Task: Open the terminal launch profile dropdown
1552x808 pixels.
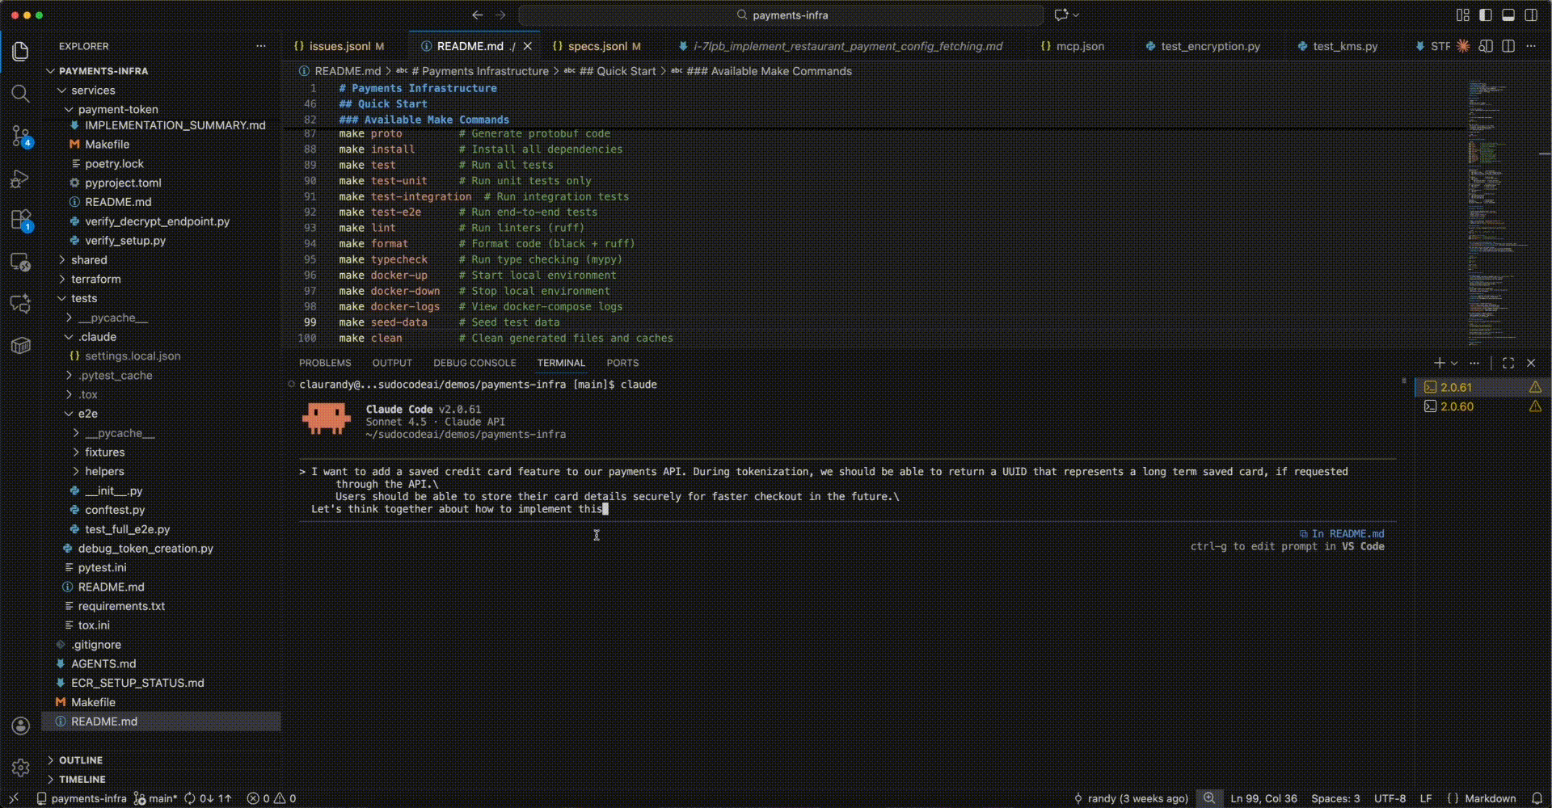Action: pos(1454,363)
